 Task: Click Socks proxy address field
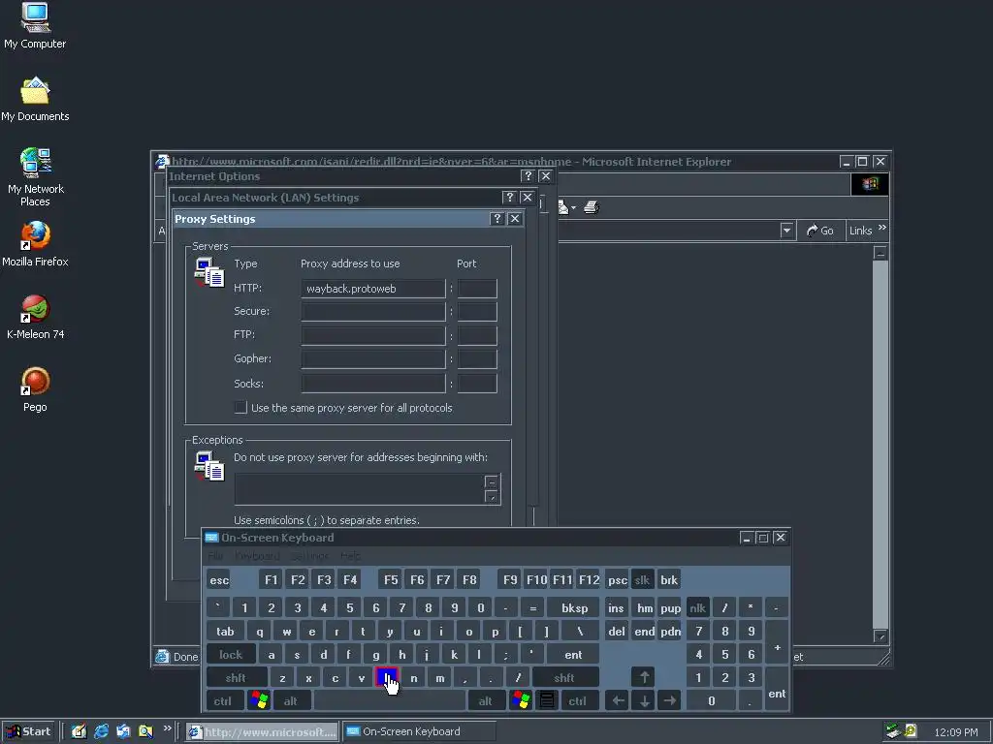coord(373,383)
